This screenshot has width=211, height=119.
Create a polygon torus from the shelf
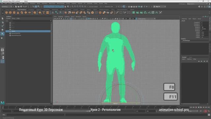point(22,13)
